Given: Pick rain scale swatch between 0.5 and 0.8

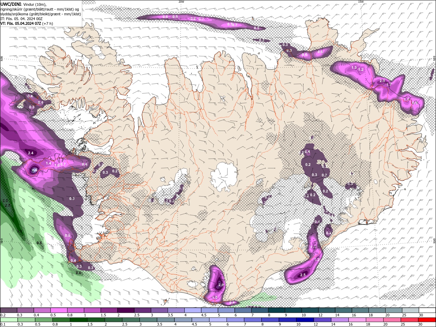Looking at the screenshot, I should (44, 320).
